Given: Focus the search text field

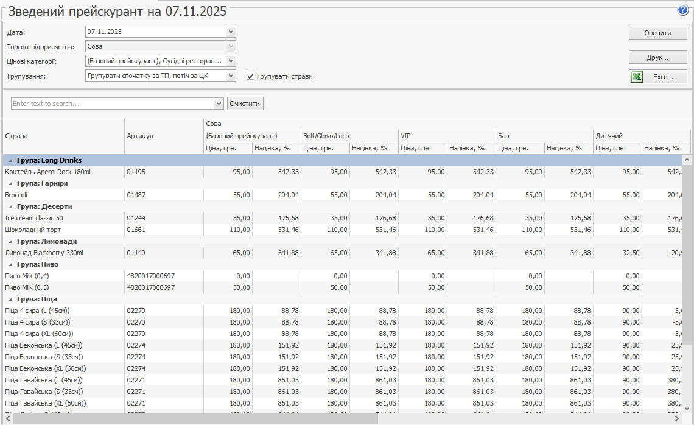Looking at the screenshot, I should point(113,104).
